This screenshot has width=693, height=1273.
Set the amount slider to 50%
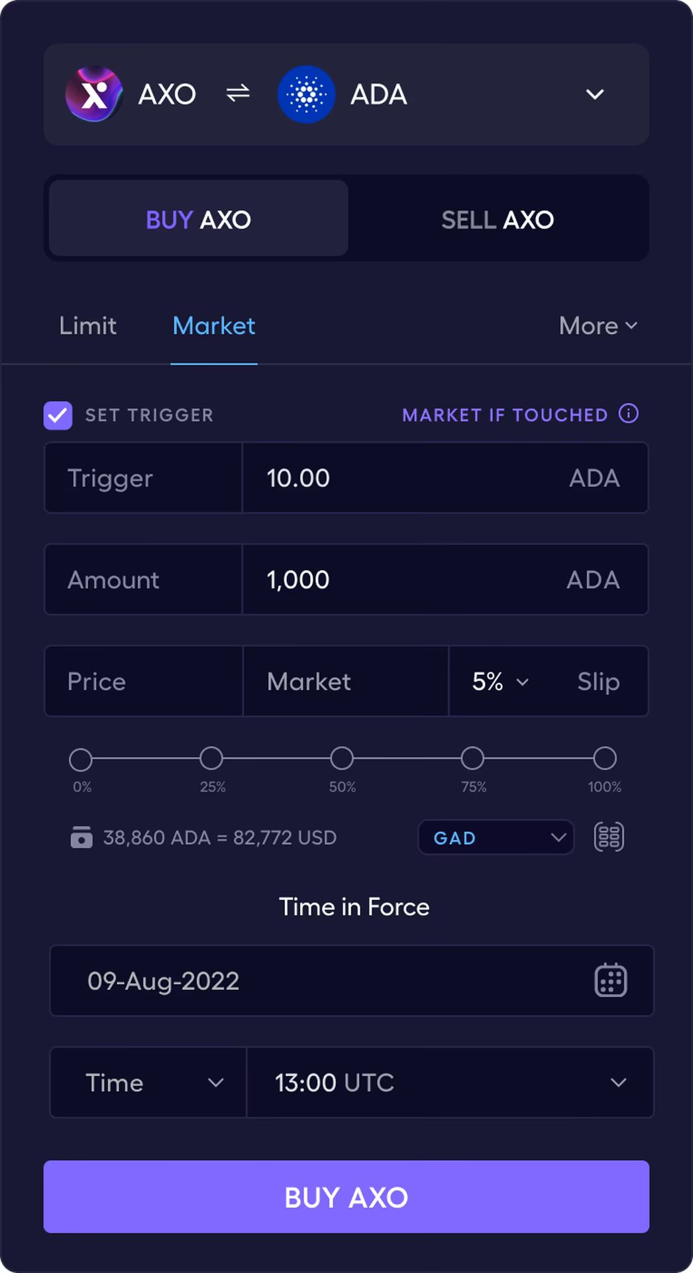[x=342, y=758]
